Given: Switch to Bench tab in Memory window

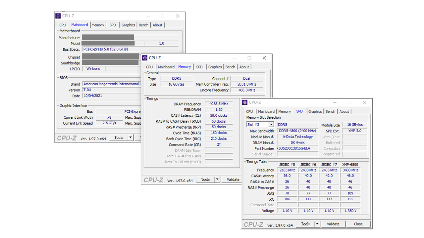Looking at the screenshot, I should tap(230, 67).
